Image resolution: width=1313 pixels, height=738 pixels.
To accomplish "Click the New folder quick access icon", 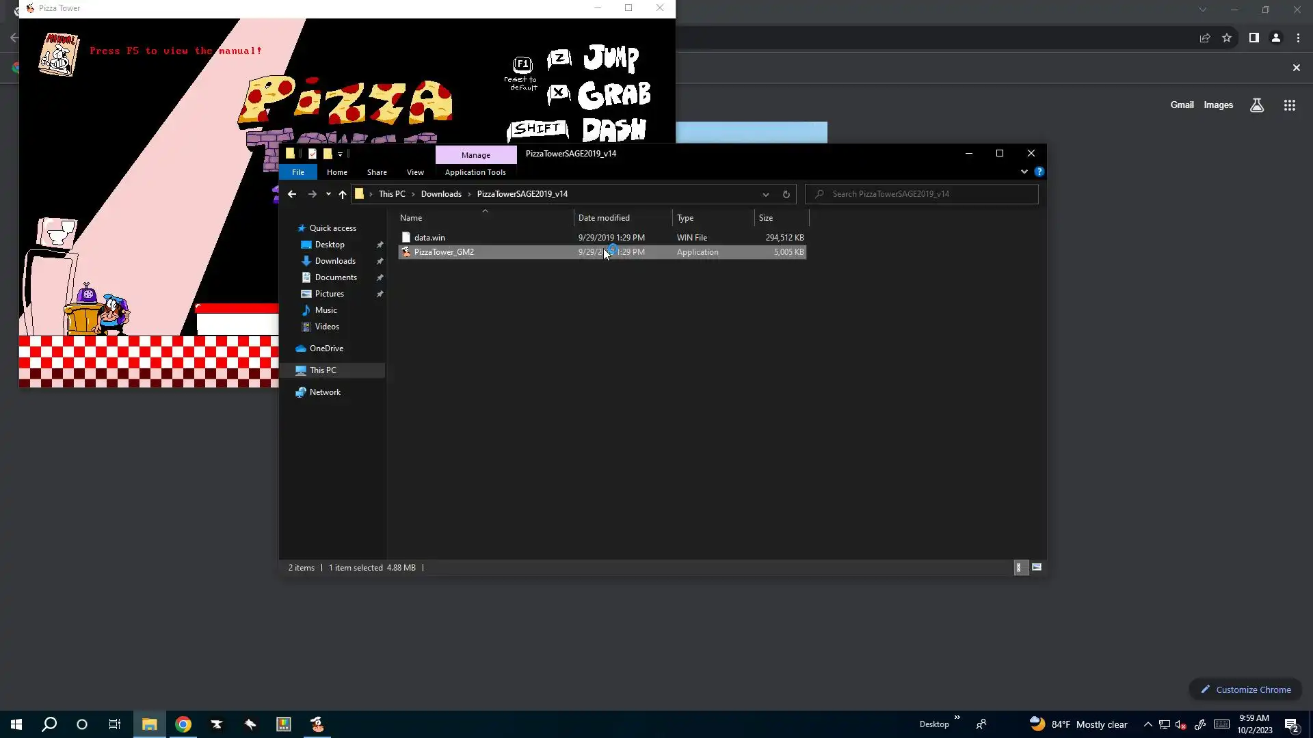I will click(328, 154).
